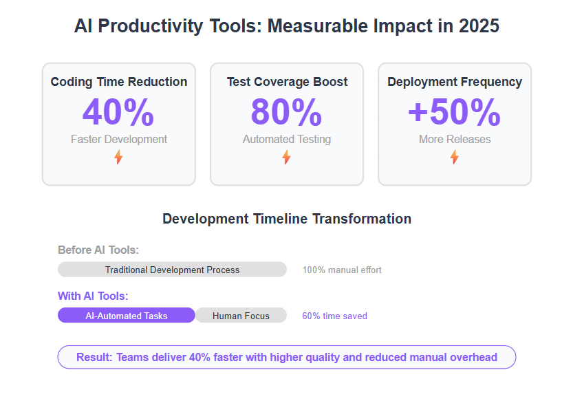Screen dimensions: 573x401
Task: Click the Deployment Frequency card title
Action: 455,82
